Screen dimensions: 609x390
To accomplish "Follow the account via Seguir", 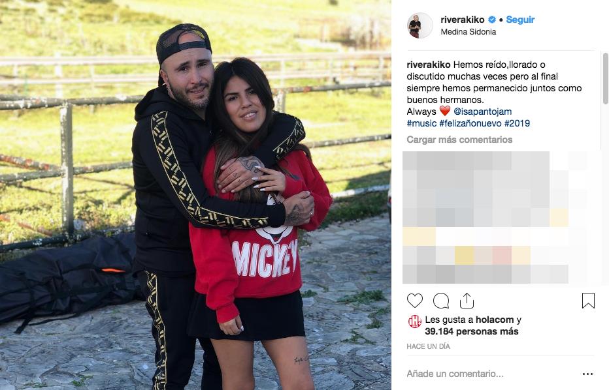I will (x=520, y=20).
